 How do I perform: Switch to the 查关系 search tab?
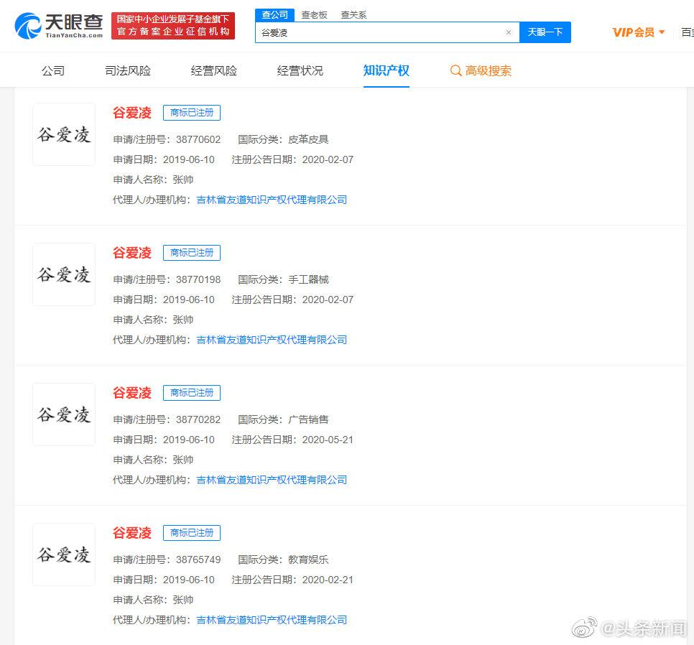pos(353,14)
